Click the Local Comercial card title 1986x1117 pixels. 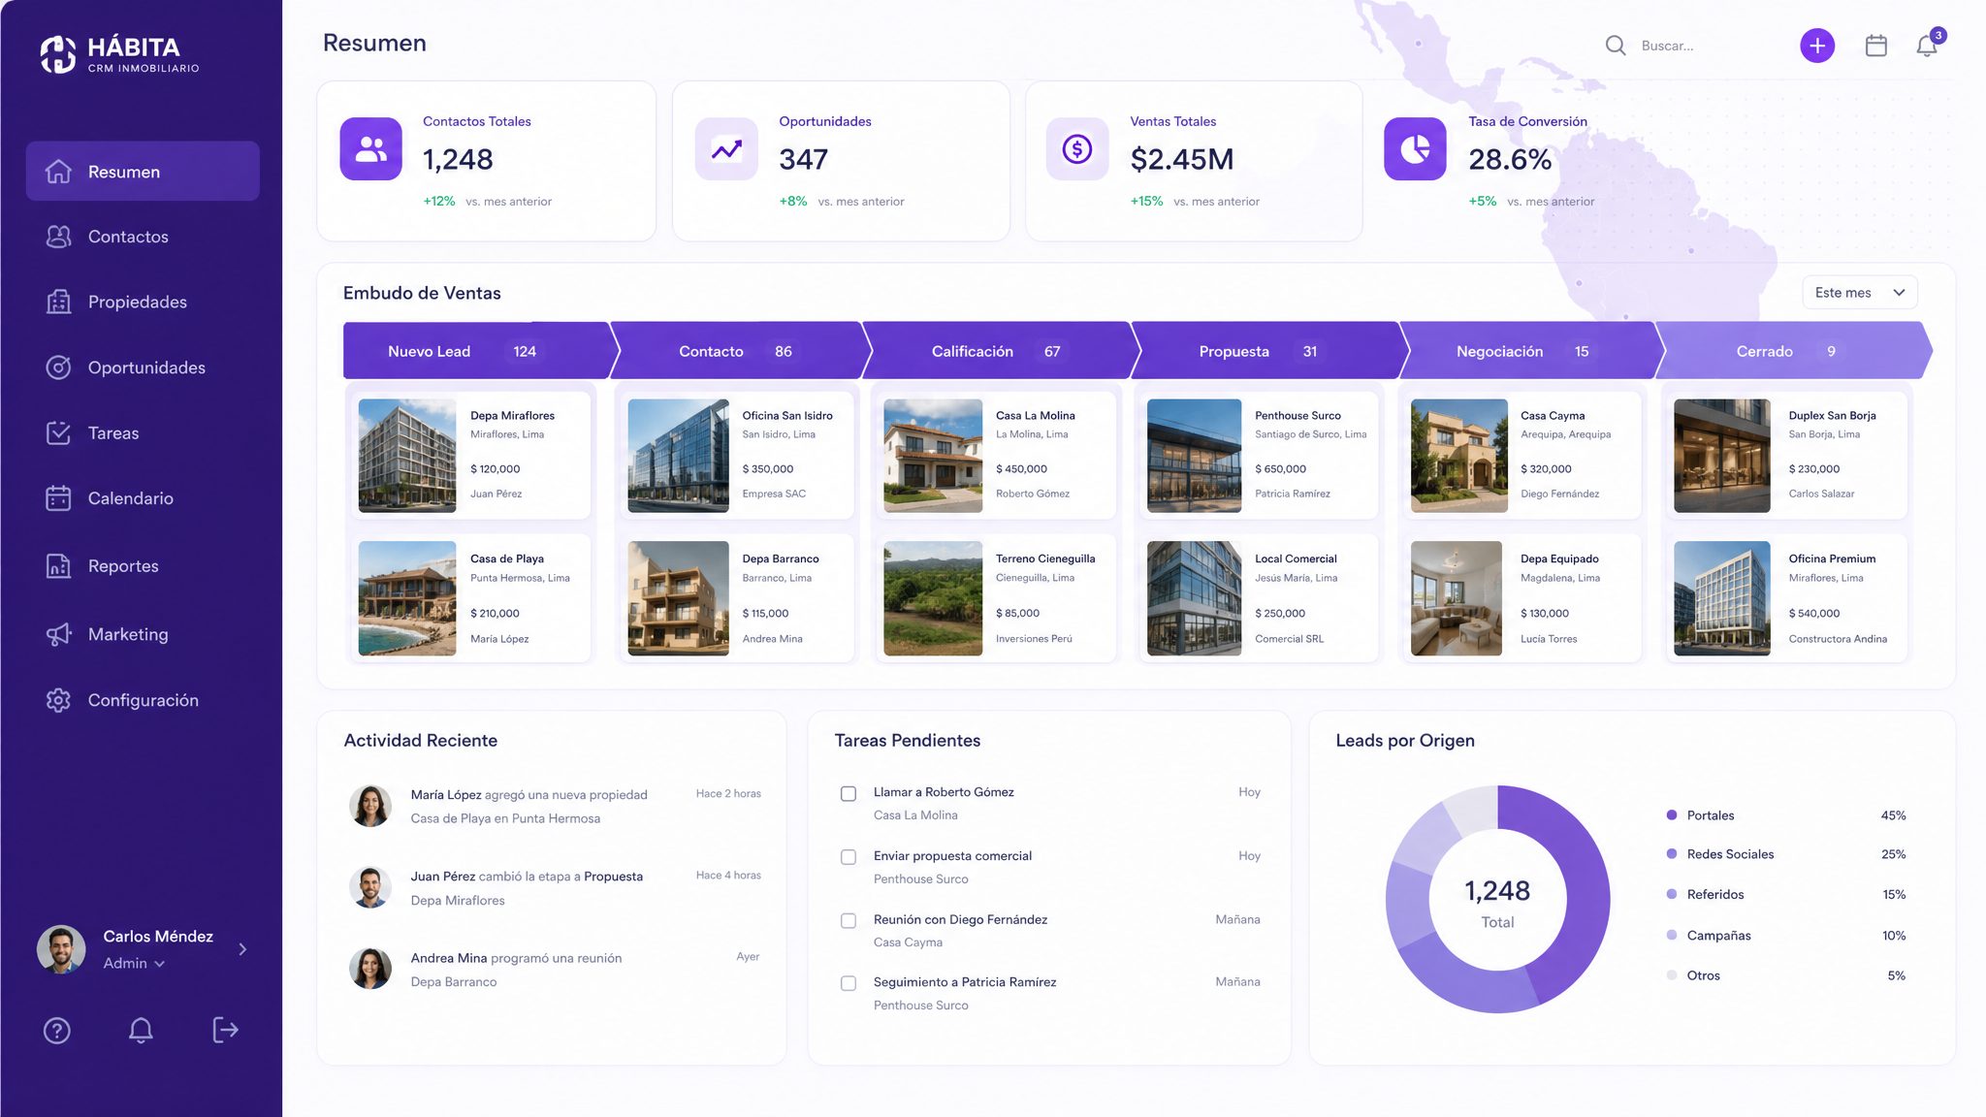point(1296,558)
